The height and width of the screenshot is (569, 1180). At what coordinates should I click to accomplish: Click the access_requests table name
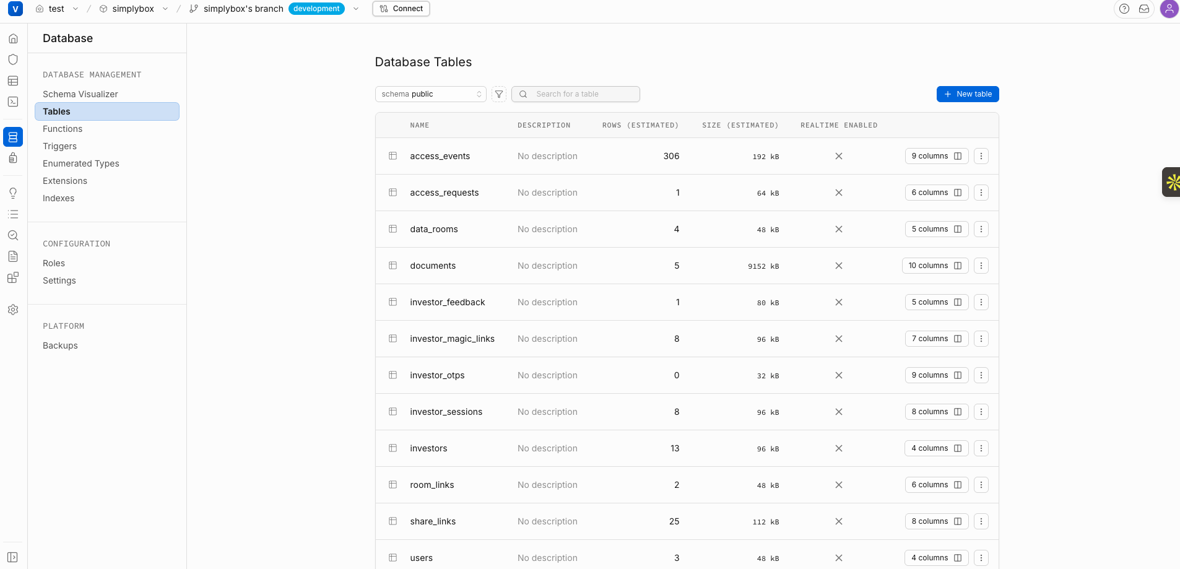pyautogui.click(x=445, y=193)
